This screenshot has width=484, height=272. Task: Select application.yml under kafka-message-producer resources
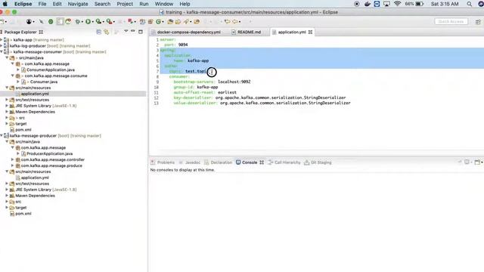click(x=35, y=178)
